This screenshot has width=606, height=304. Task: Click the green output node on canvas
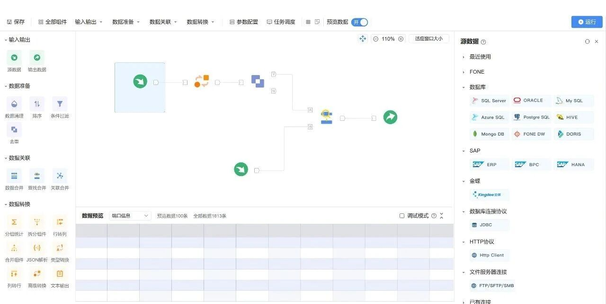[390, 117]
